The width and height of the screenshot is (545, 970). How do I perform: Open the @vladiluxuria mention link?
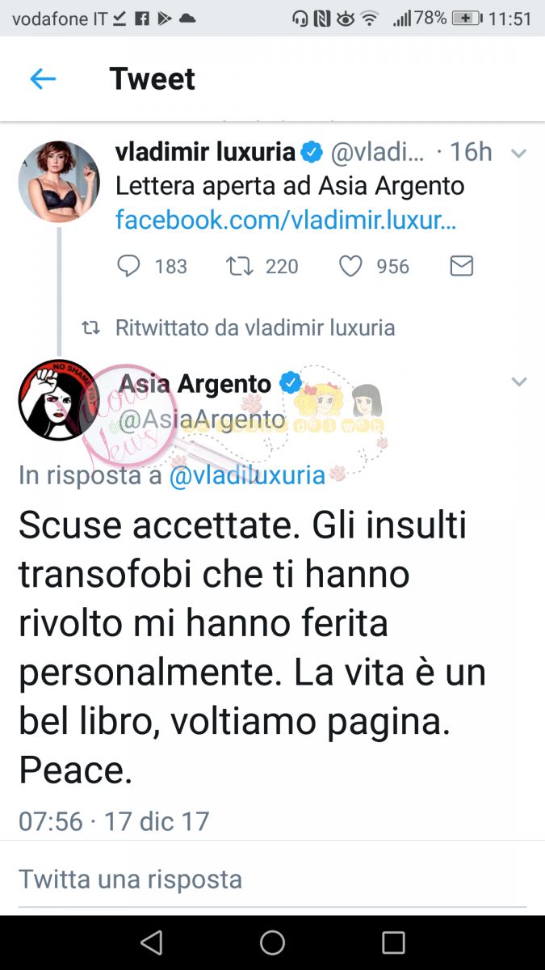pyautogui.click(x=247, y=475)
